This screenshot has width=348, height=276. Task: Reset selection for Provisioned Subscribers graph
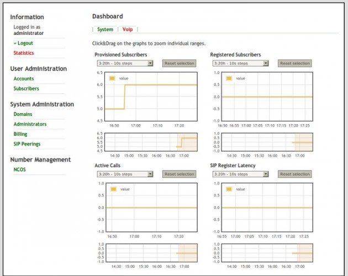tap(179, 63)
